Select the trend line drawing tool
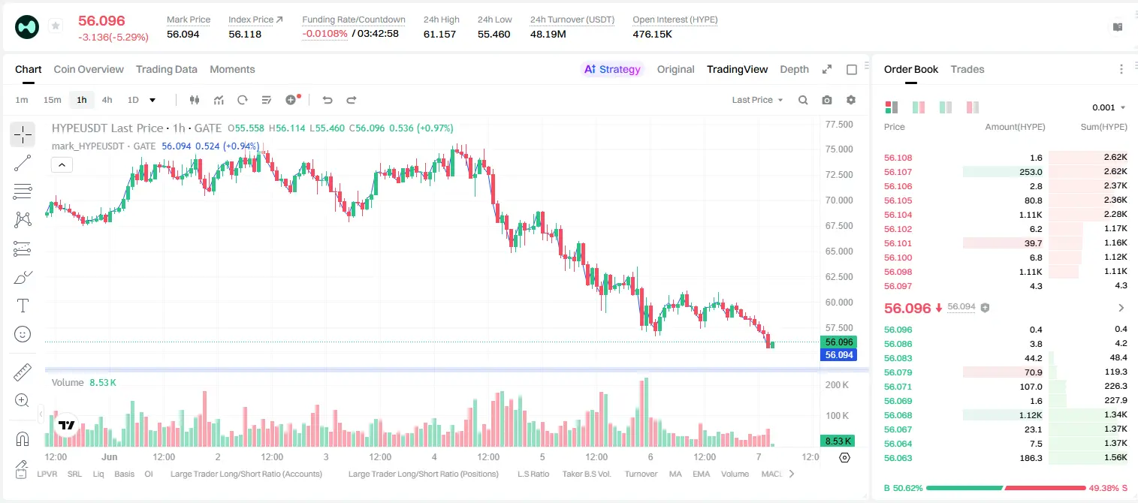1138x503 pixels. click(x=23, y=163)
